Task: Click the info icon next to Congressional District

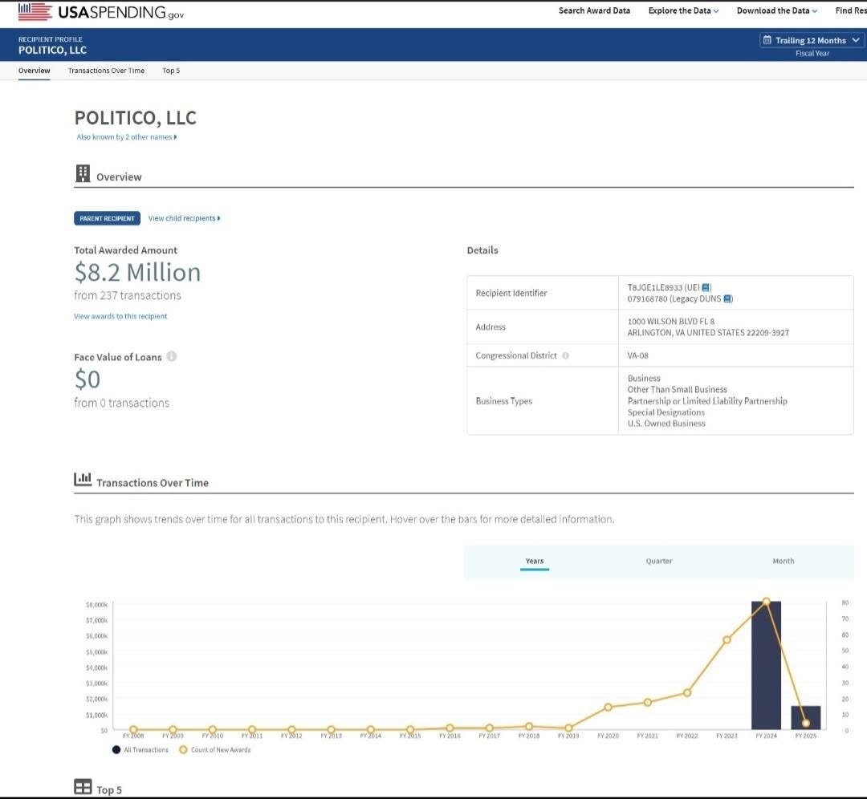Action: click(566, 356)
